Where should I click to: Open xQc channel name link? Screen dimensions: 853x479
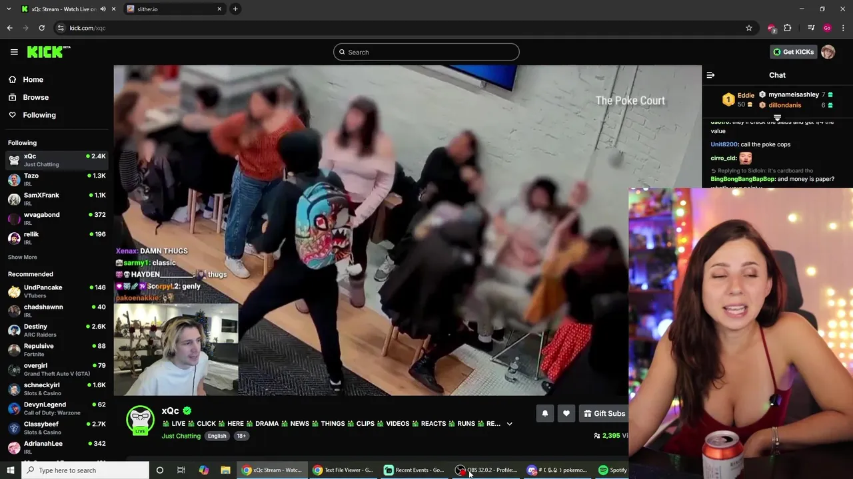171,411
